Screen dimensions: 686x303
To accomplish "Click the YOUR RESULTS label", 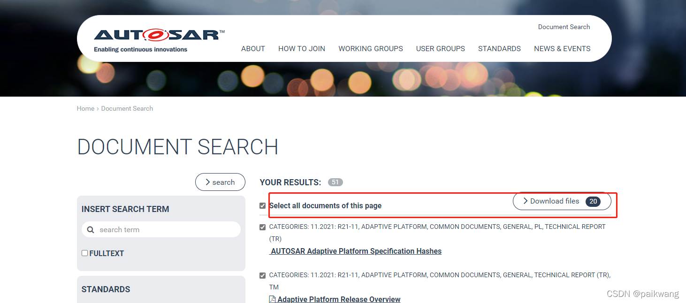I will click(290, 182).
